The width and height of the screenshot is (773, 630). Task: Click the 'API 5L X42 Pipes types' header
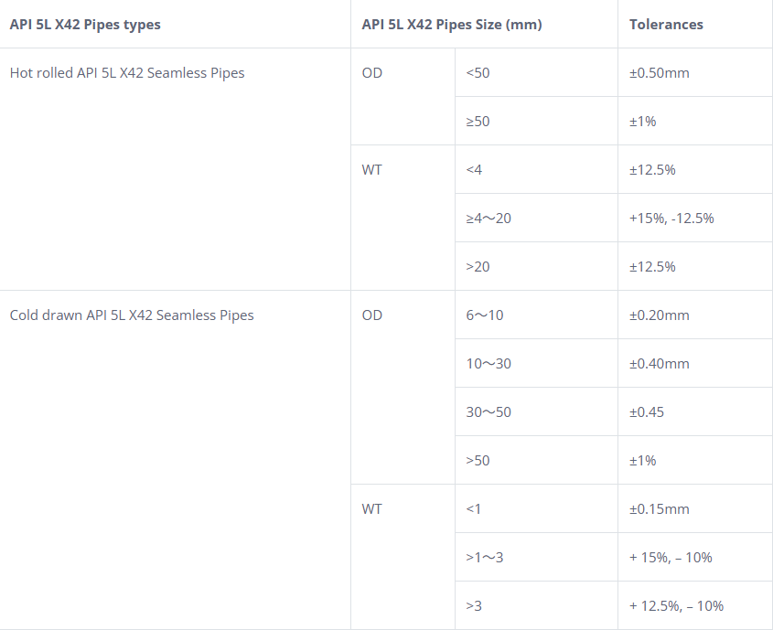tap(85, 25)
